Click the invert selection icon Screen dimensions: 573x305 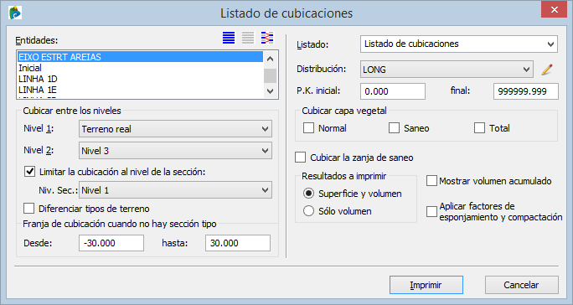click(x=267, y=38)
